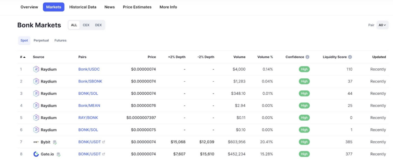Open external link icon on Bybit BONK/USDT

click(104, 142)
